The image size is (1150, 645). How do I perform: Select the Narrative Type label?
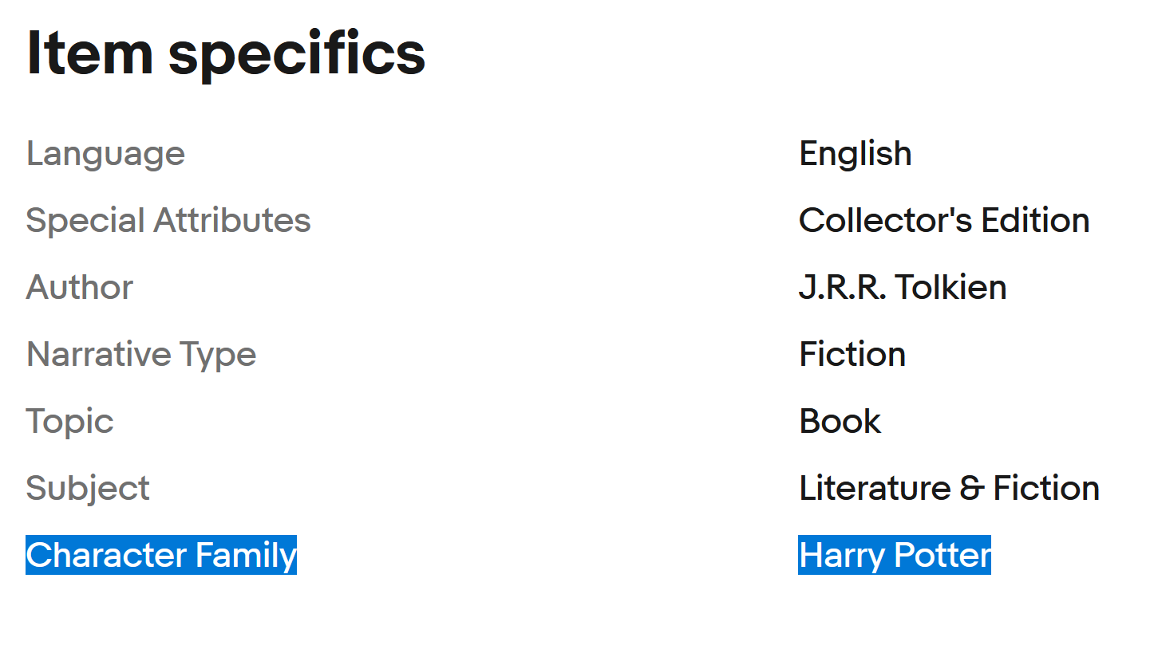tap(141, 354)
